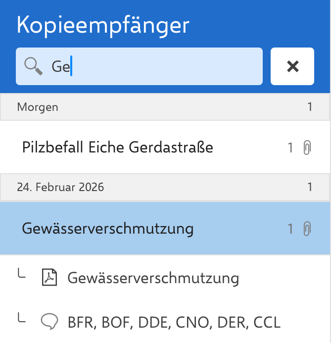Click the tree branch connector before the speech bubble
The image size is (331, 343).
[21, 319]
